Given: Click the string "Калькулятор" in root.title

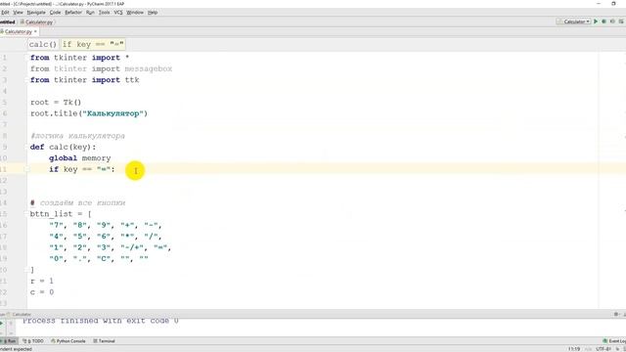Looking at the screenshot, I should [x=113, y=113].
